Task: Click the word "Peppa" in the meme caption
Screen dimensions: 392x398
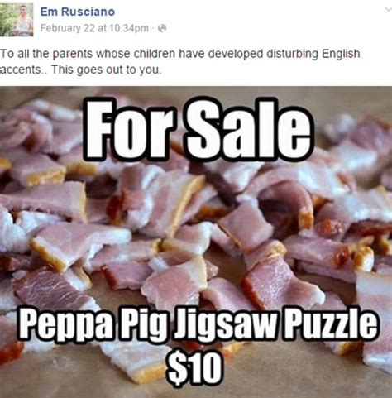Action: point(65,324)
